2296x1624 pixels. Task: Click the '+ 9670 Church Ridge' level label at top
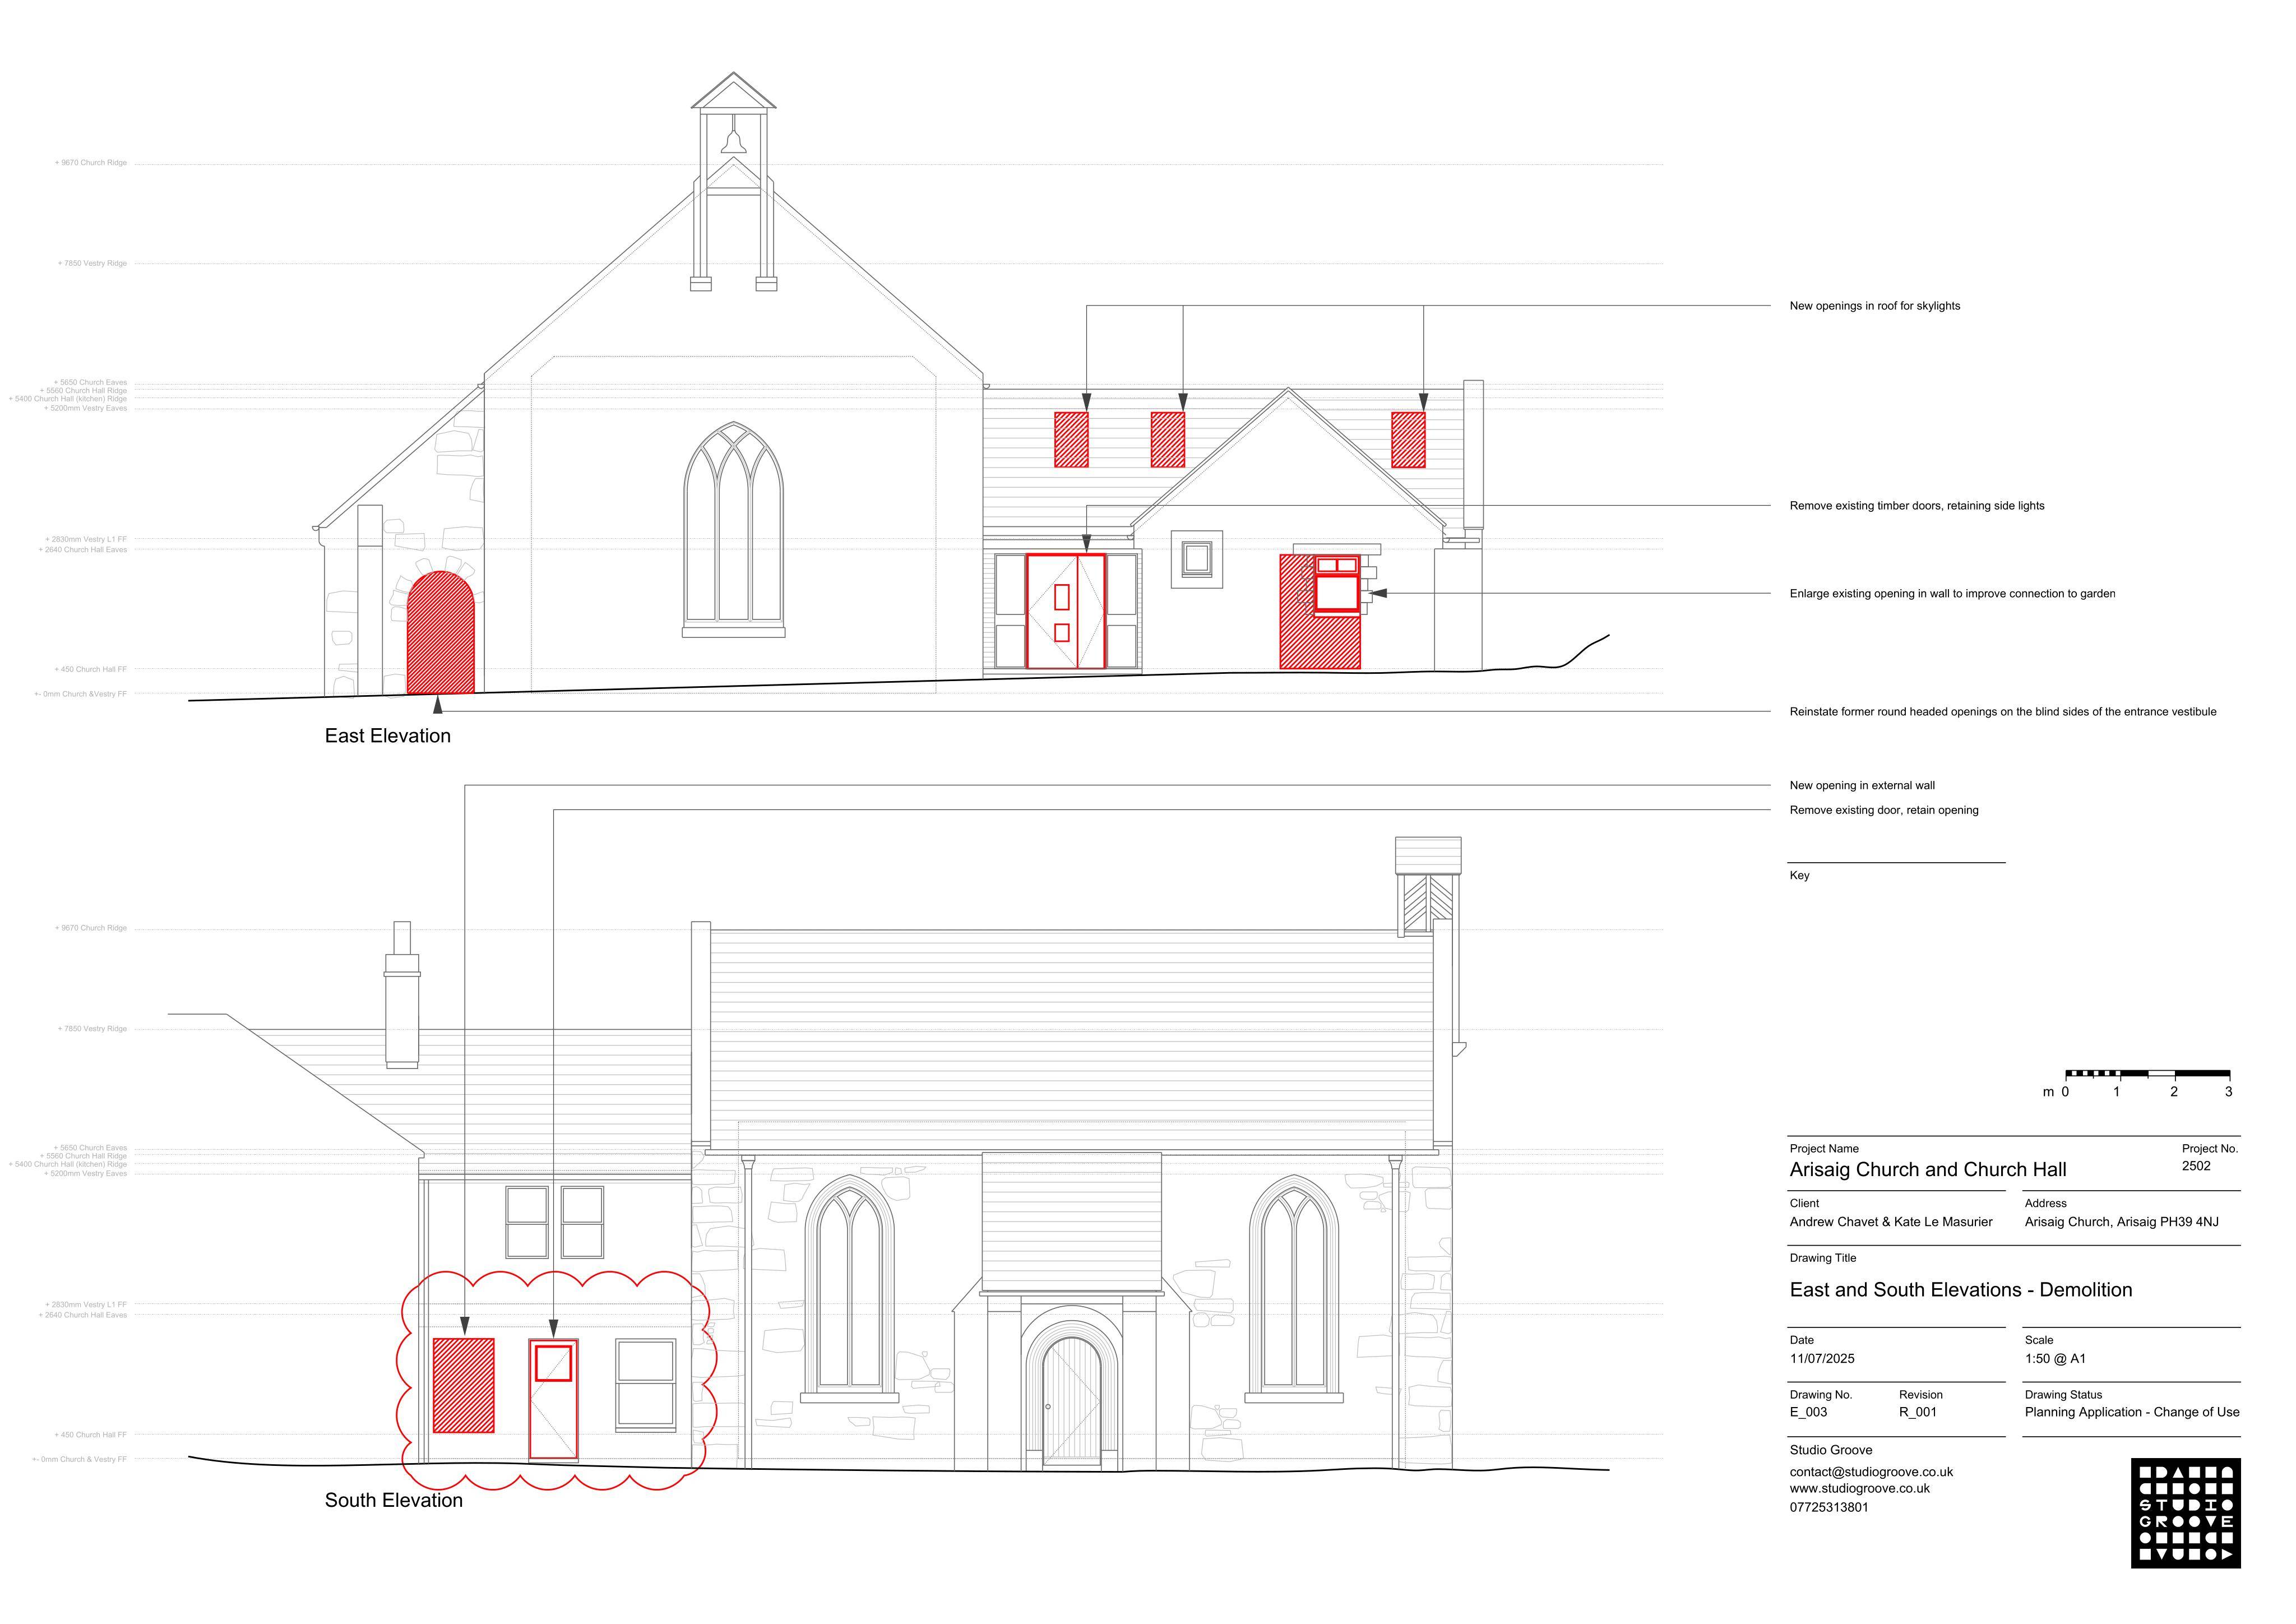click(91, 163)
